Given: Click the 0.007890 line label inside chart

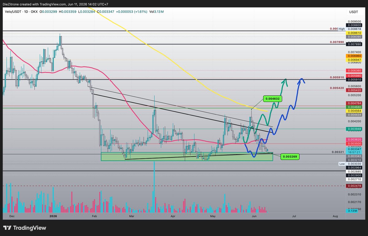Looking at the screenshot, I should (x=337, y=42).
